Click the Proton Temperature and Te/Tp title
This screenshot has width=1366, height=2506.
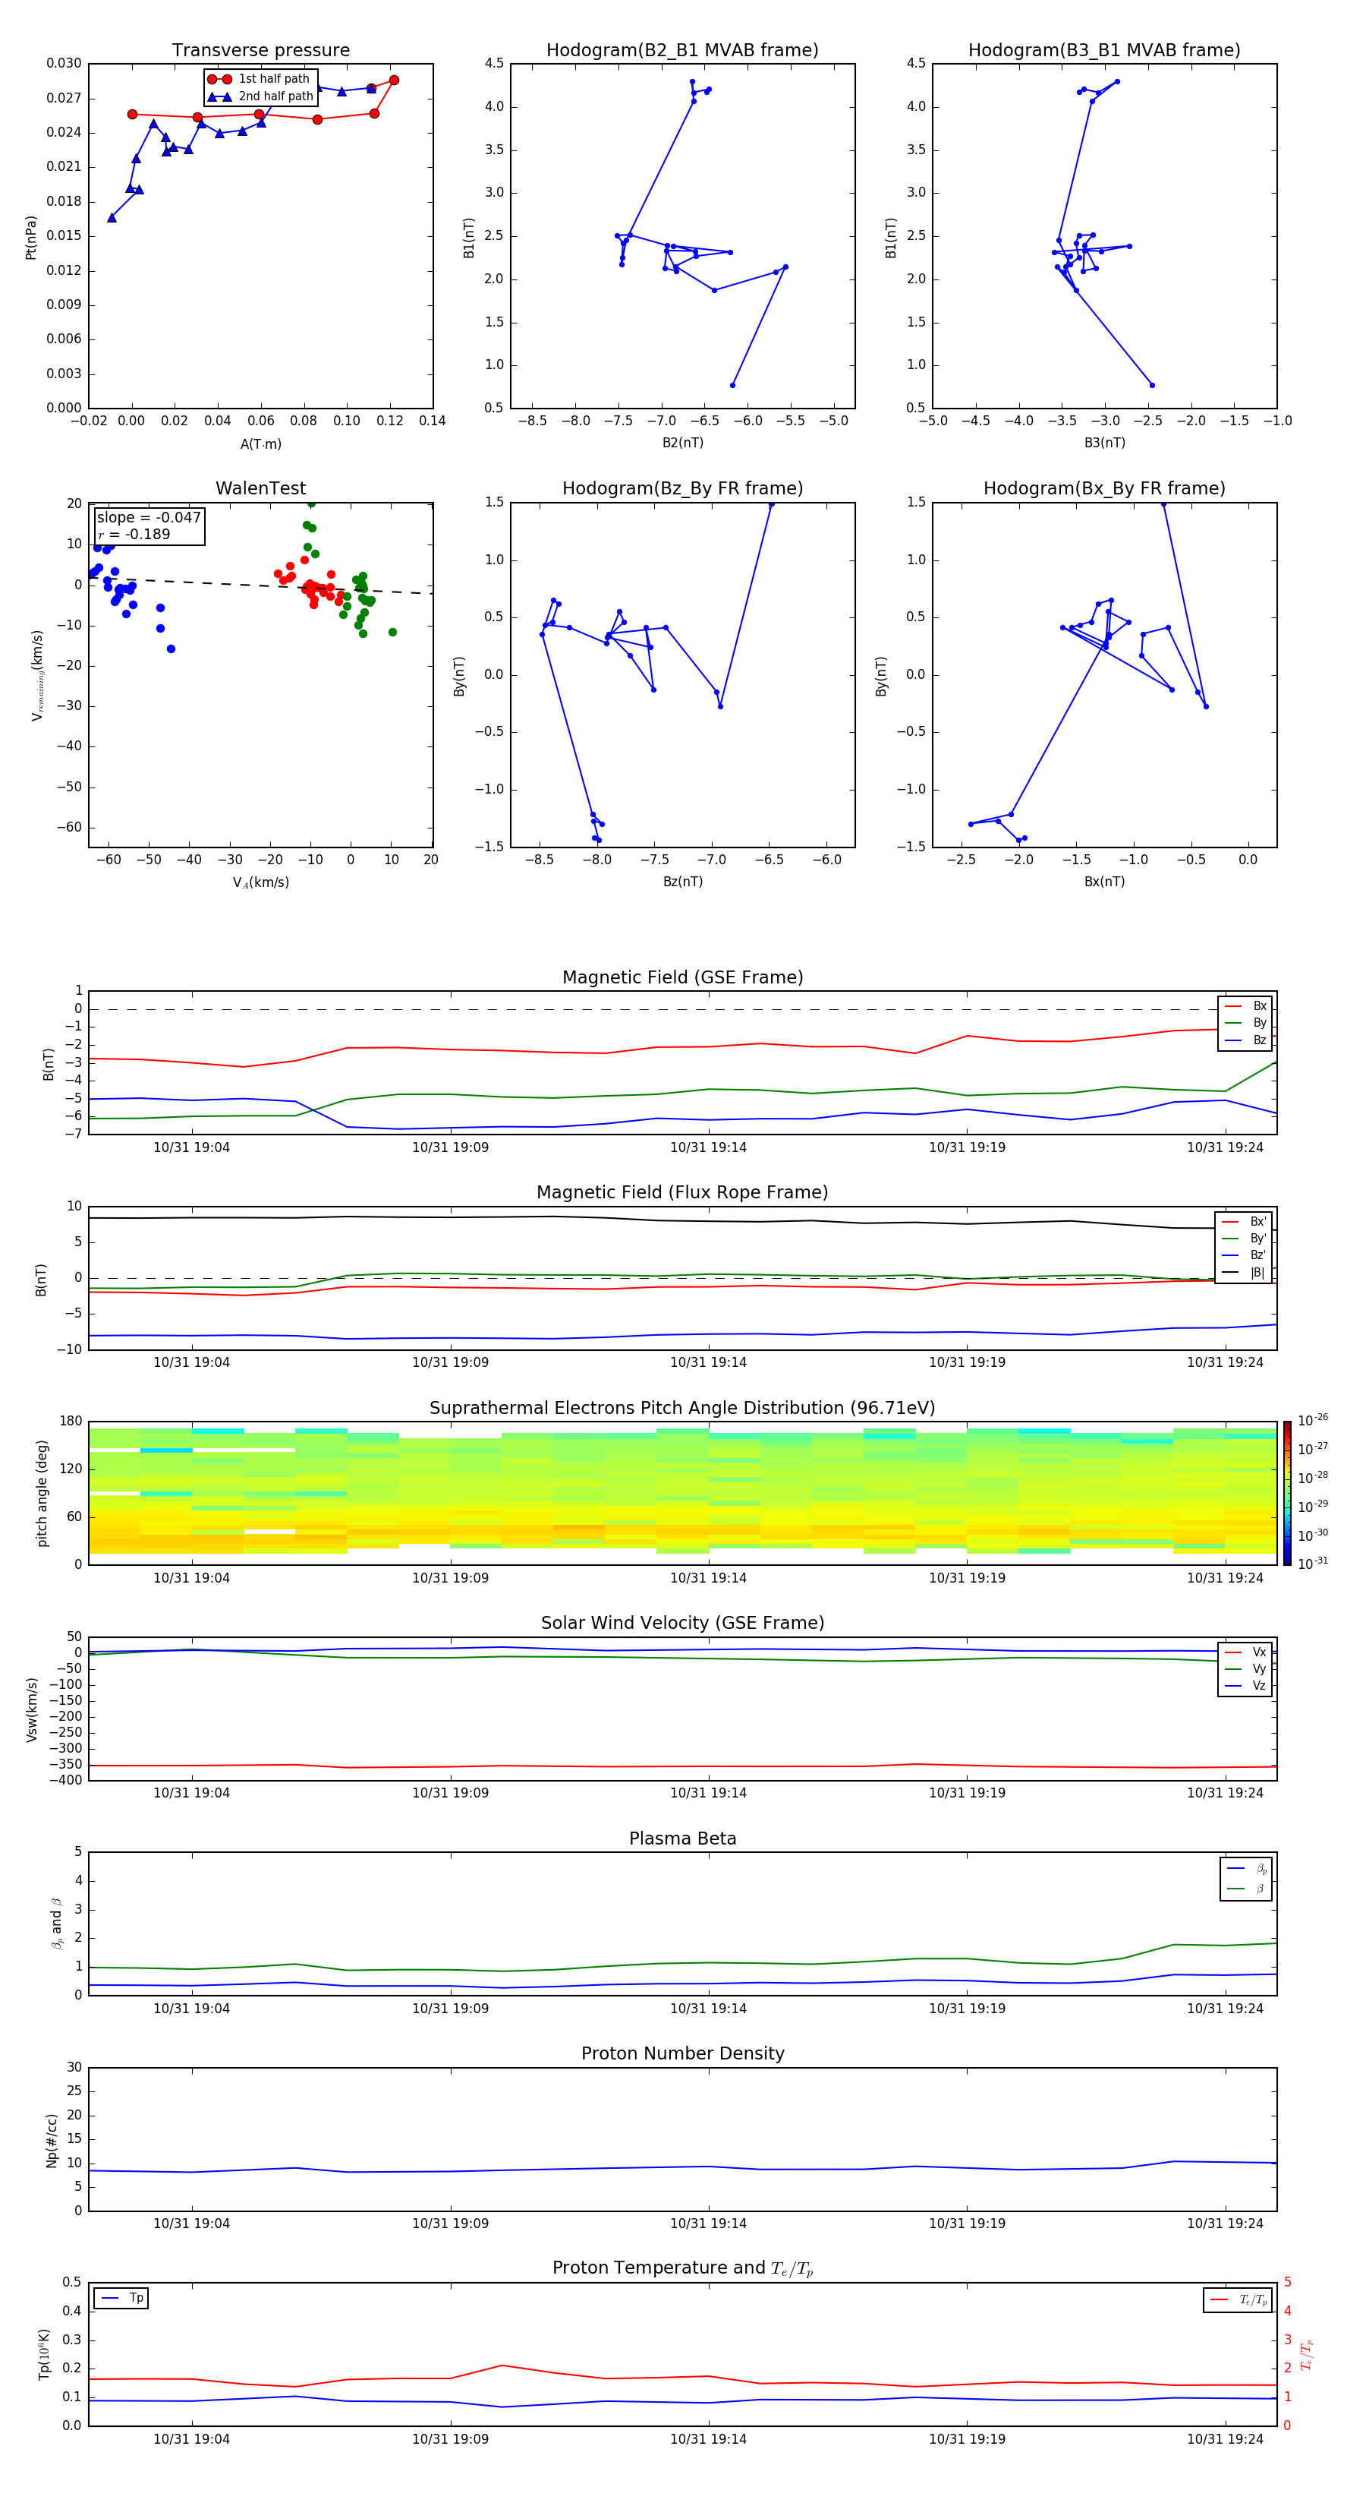point(681,2268)
